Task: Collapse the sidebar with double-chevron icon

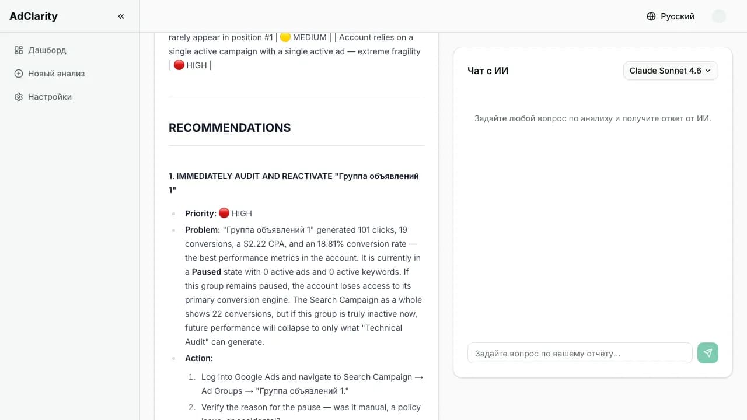Action: pyautogui.click(x=121, y=16)
